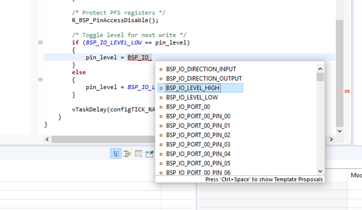The width and height of the screenshot is (362, 210).
Task: Click the Protect PFS registers comment
Action: [119, 13]
